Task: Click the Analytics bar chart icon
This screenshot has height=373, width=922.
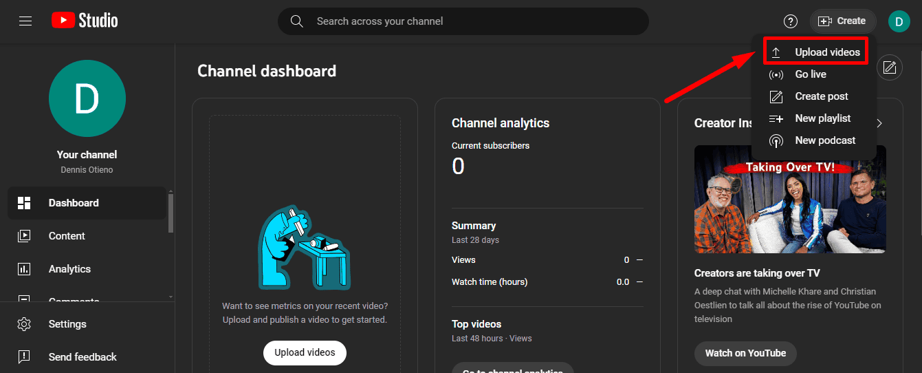Action: coord(24,269)
